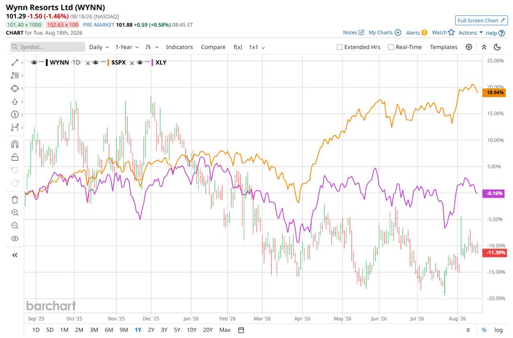Open the f(x) expressions menu
This screenshot has width=513, height=338.
[x=238, y=47]
